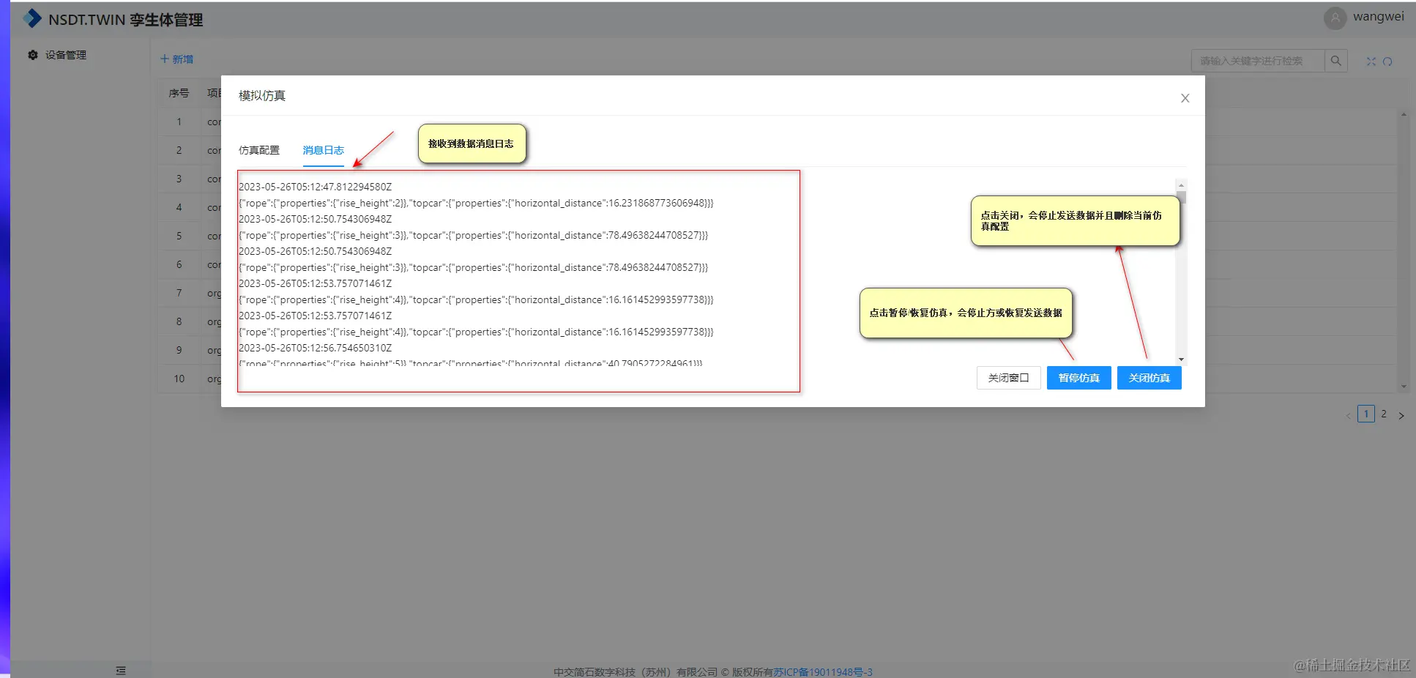Viewport: 1416px width, 678px height.
Task: Switch to the 仿真配置 tab
Action: 259,150
